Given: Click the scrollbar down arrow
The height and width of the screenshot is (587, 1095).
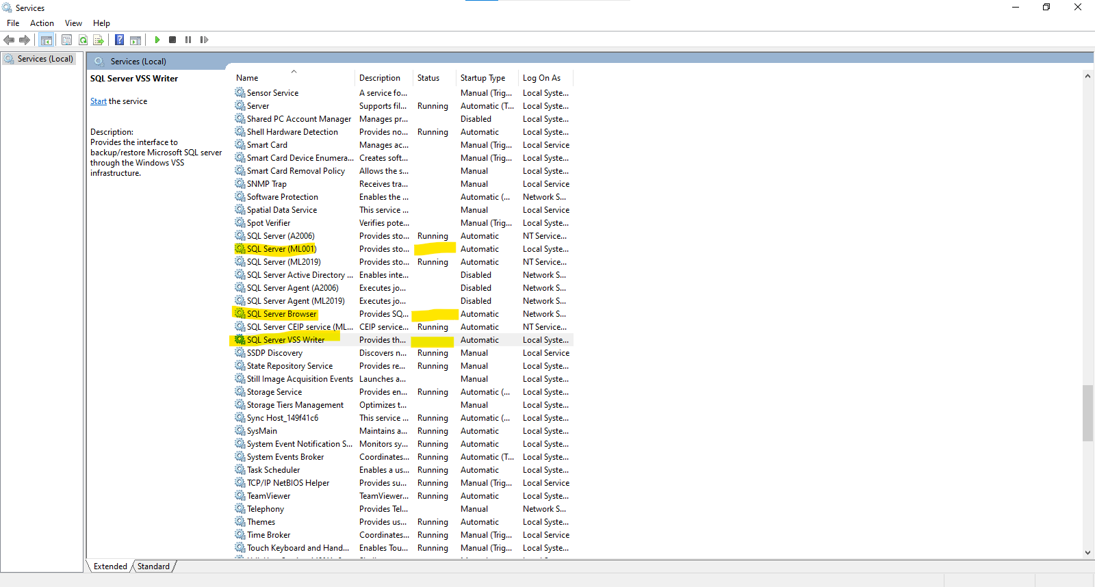Looking at the screenshot, I should (x=1087, y=553).
